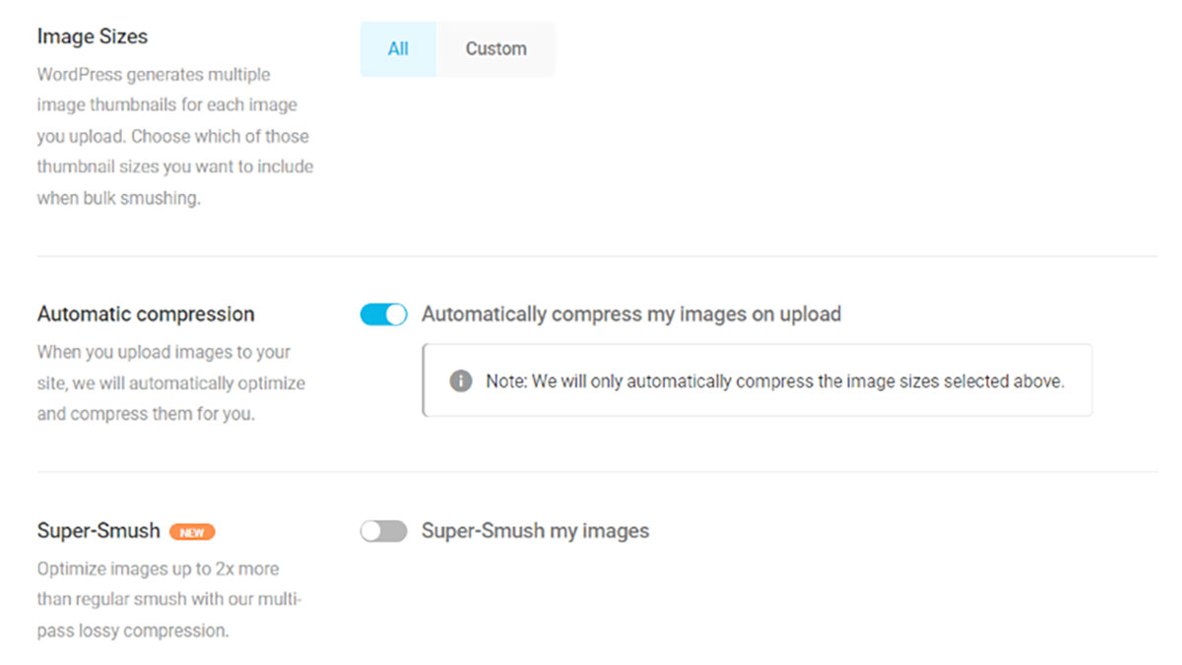The image size is (1182, 665).
Task: Click the orange NEW badge beside Super-Smush
Action: 192,532
